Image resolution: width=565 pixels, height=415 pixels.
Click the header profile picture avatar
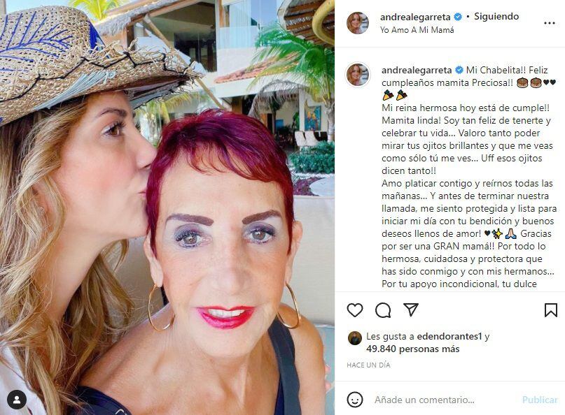click(358, 23)
